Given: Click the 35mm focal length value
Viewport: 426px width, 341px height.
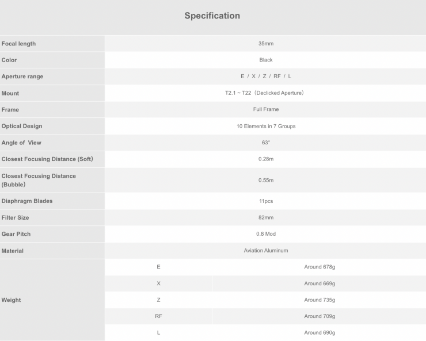Looking at the screenshot, I should (x=265, y=44).
